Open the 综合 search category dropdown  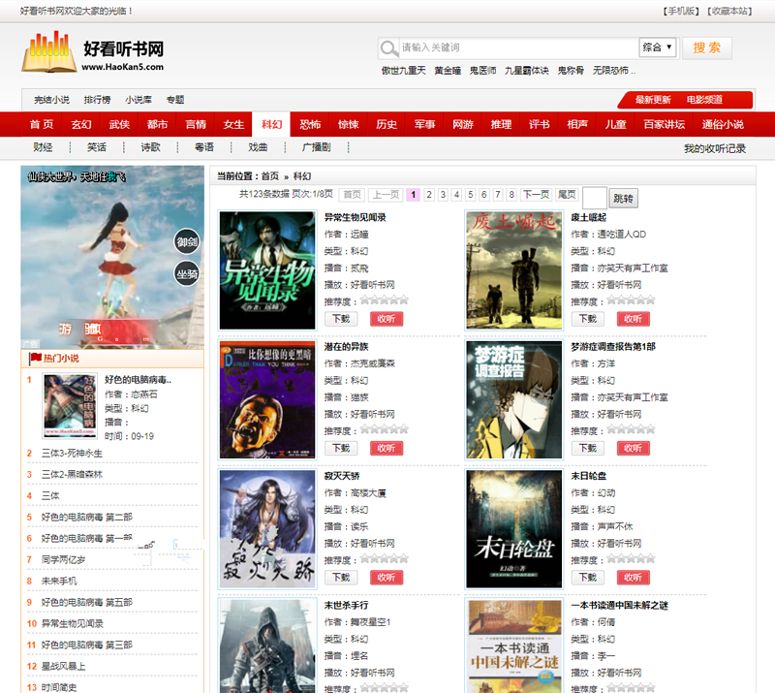657,47
